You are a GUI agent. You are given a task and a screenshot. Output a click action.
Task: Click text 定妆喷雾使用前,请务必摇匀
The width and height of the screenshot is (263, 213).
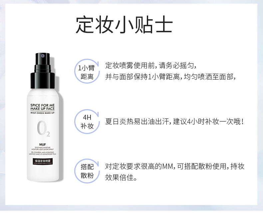(x=150, y=65)
